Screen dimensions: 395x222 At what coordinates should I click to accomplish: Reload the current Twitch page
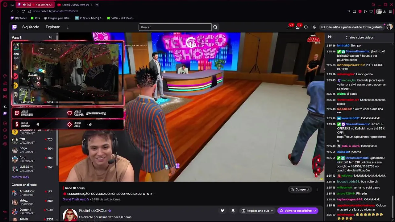click(x=23, y=11)
